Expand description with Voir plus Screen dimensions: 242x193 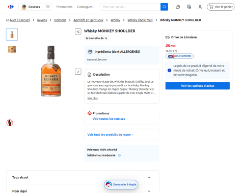(x=92, y=98)
